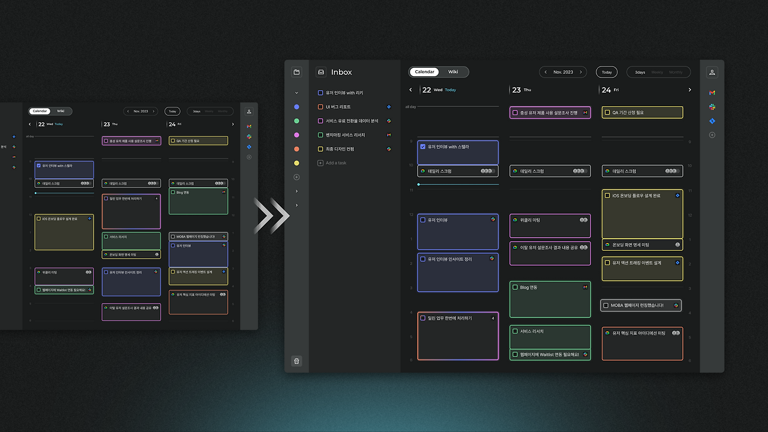Click the Slack icon on larger window's 유저 인터뷰 인사이트 정리
Screen dimensions: 768x432
point(492,259)
